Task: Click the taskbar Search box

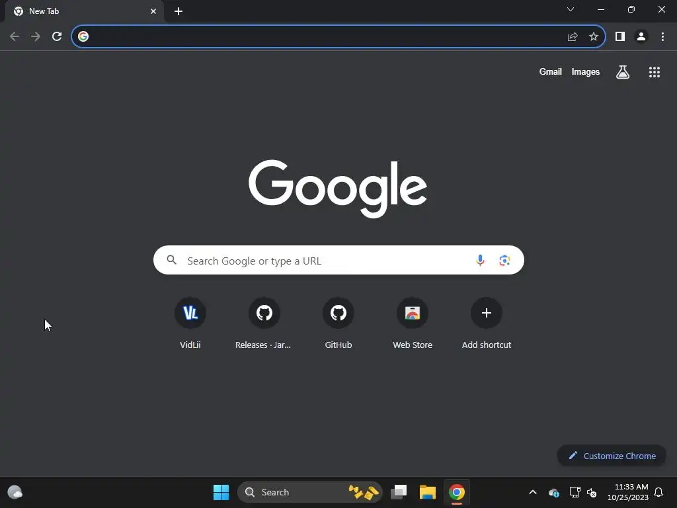Action: [x=310, y=492]
